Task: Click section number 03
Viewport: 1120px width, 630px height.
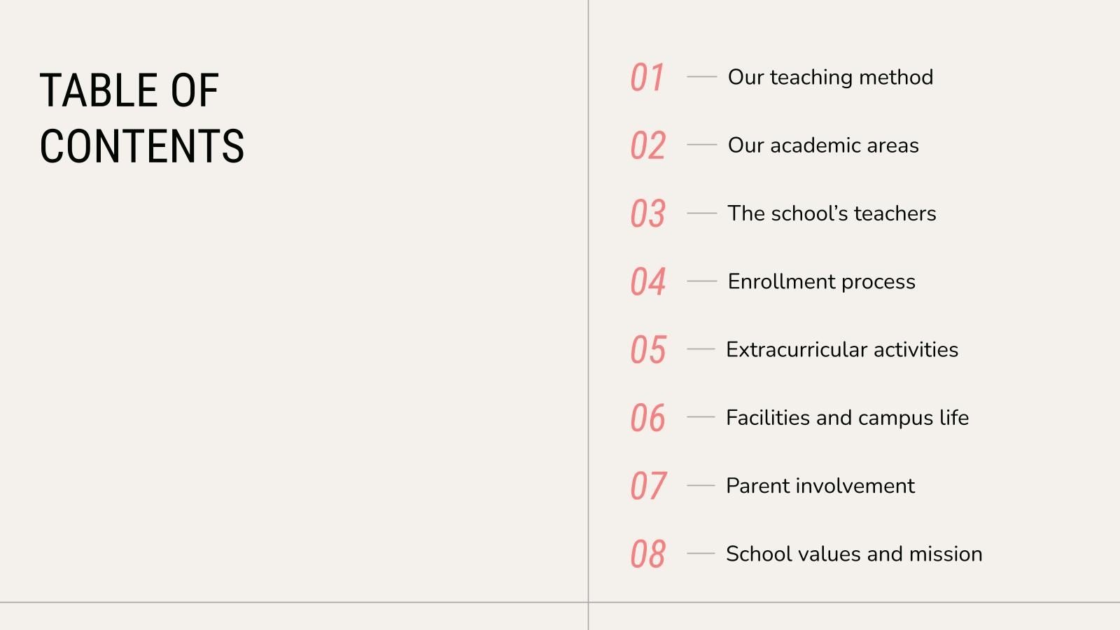Action: [647, 213]
